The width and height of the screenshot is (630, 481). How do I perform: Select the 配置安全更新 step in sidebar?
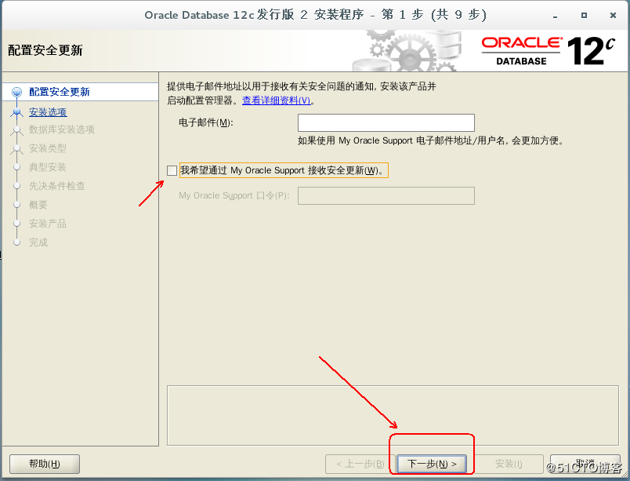60,92
